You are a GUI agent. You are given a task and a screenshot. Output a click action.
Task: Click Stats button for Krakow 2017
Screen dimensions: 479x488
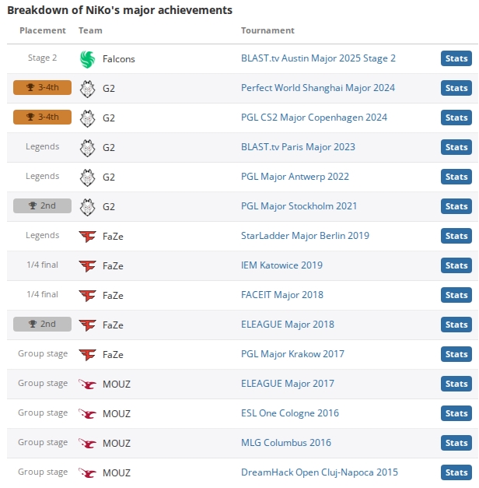coord(456,354)
